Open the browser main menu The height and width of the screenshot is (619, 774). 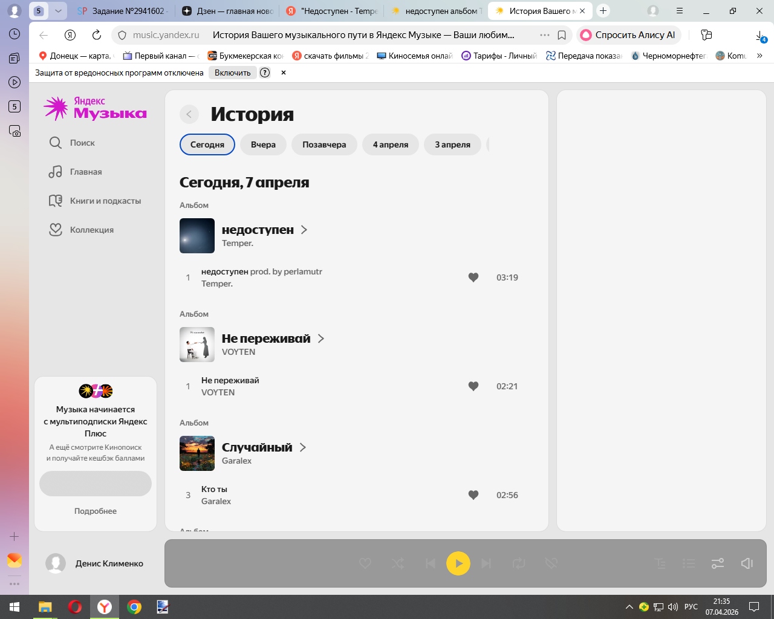click(x=680, y=11)
